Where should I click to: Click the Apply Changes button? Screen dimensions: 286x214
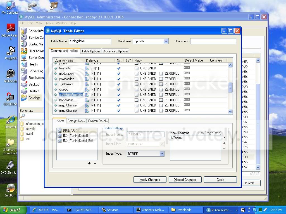click(x=150, y=180)
